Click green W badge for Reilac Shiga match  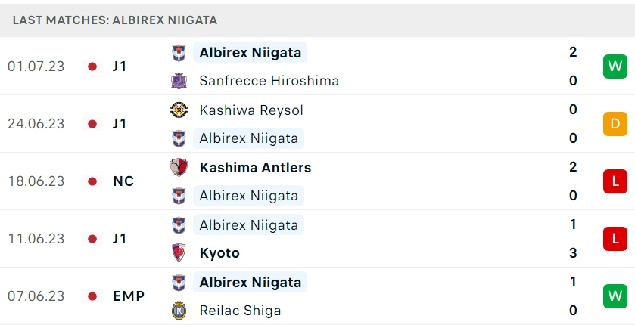pyautogui.click(x=615, y=296)
